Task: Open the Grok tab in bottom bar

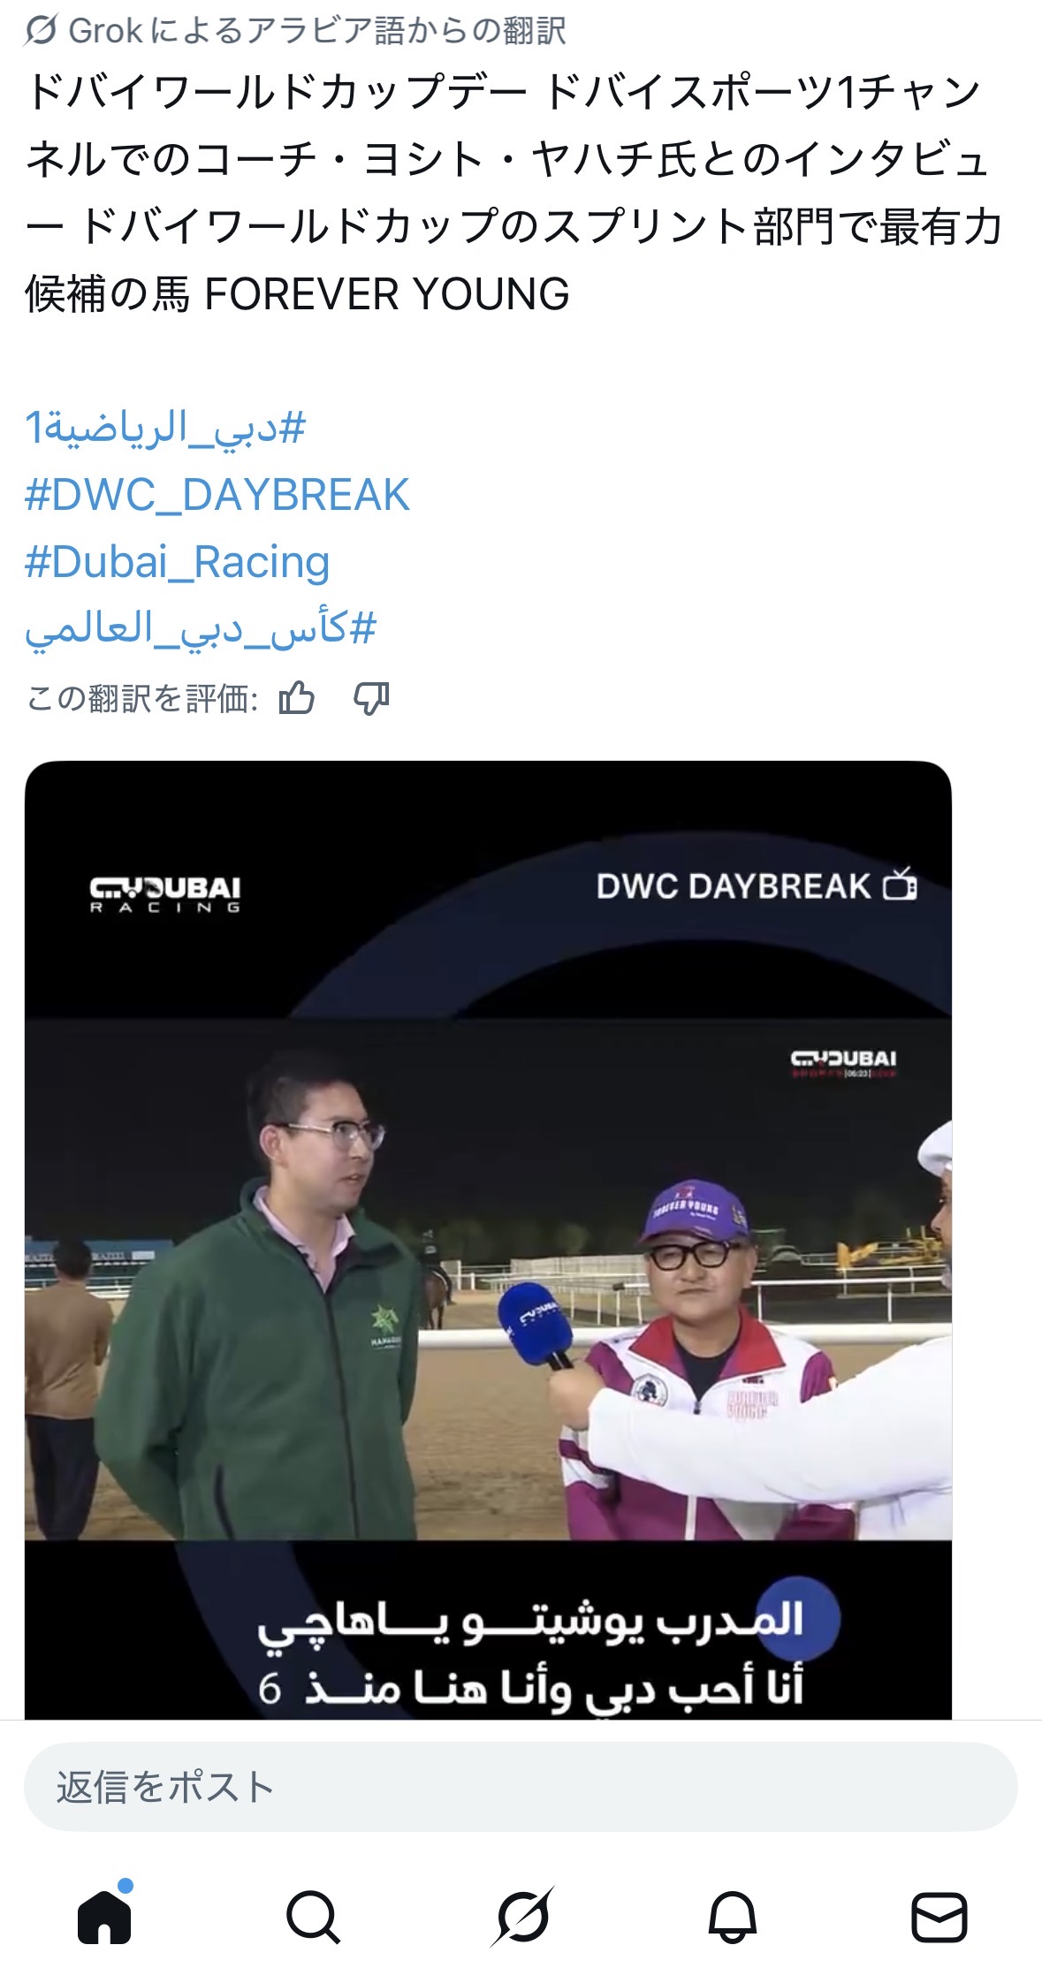Action: (523, 1916)
